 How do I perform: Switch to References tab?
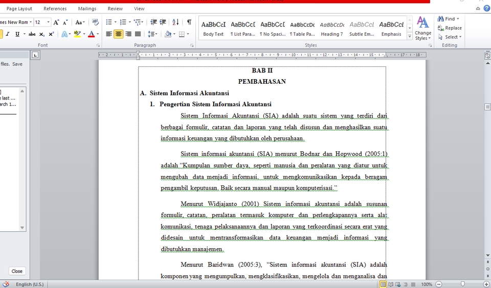click(x=55, y=9)
